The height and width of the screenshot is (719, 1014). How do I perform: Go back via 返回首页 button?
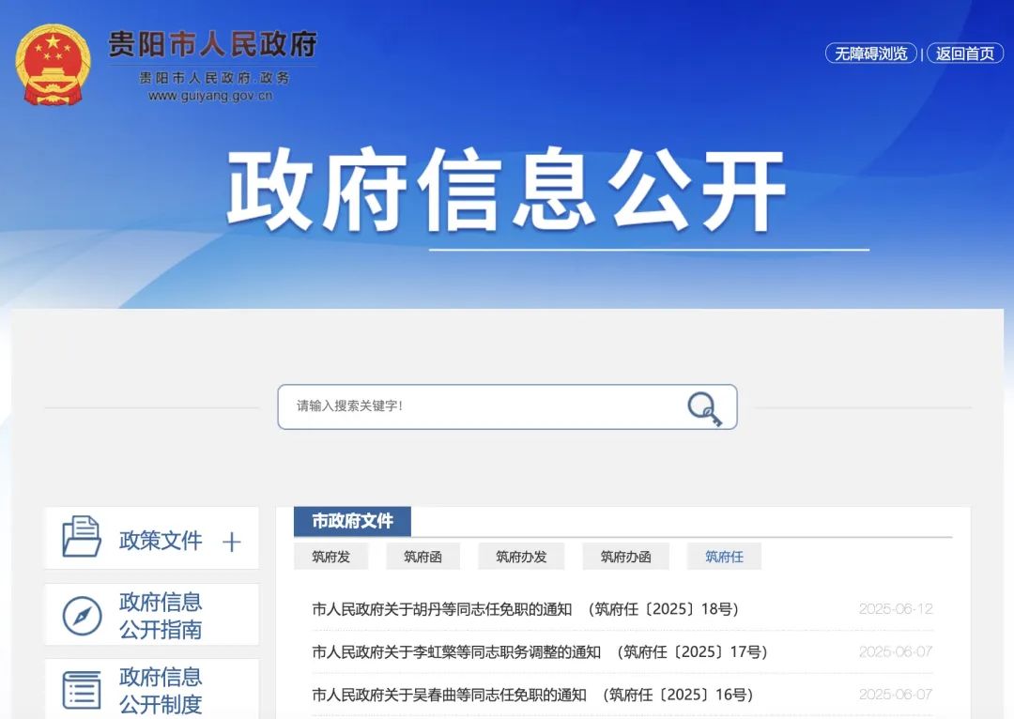tap(964, 54)
